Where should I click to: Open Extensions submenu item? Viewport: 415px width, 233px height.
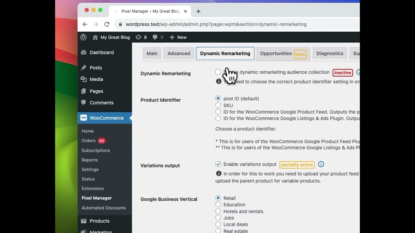[x=93, y=188]
